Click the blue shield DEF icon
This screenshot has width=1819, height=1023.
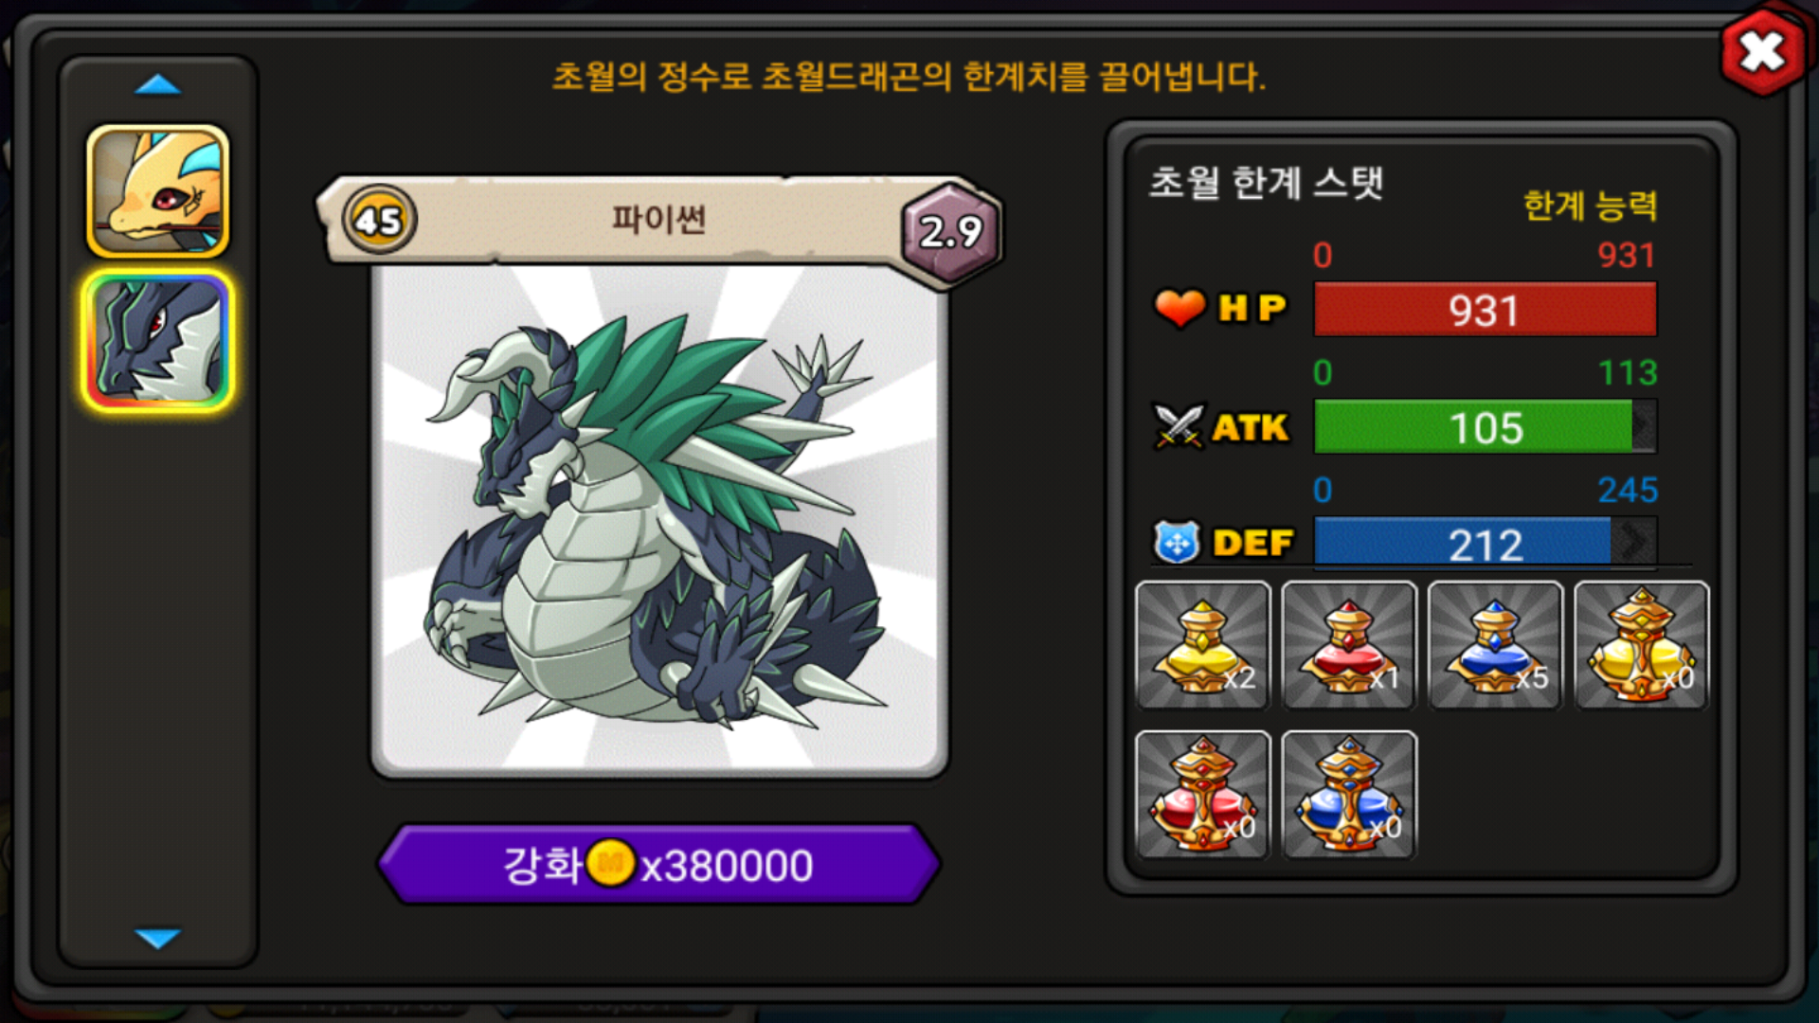(1178, 543)
